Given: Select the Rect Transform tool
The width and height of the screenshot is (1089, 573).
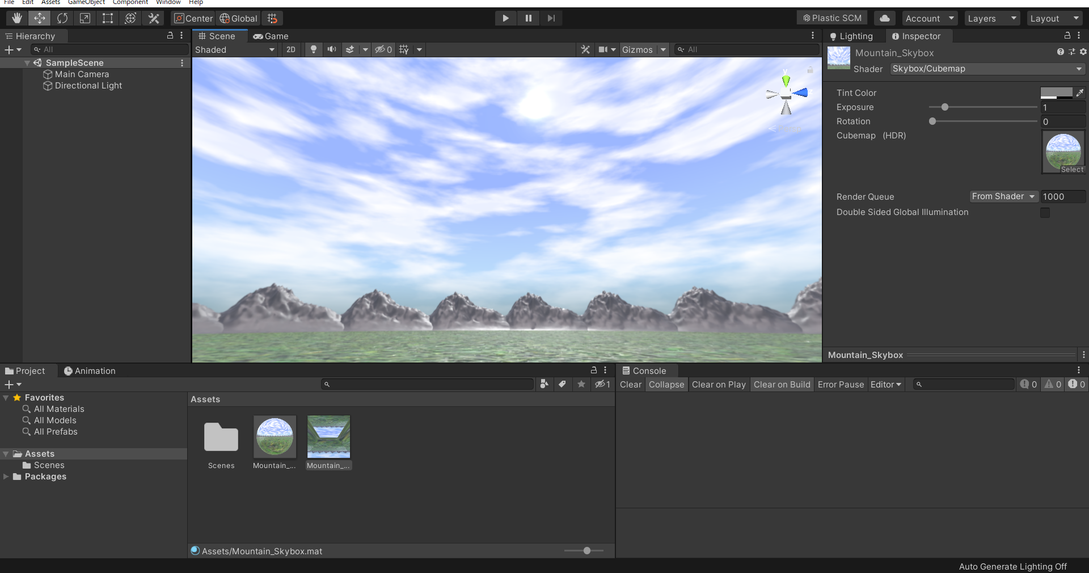Looking at the screenshot, I should (108, 18).
